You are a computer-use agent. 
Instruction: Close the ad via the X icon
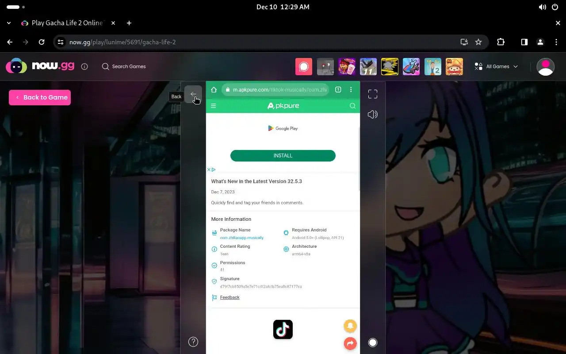[209, 169]
